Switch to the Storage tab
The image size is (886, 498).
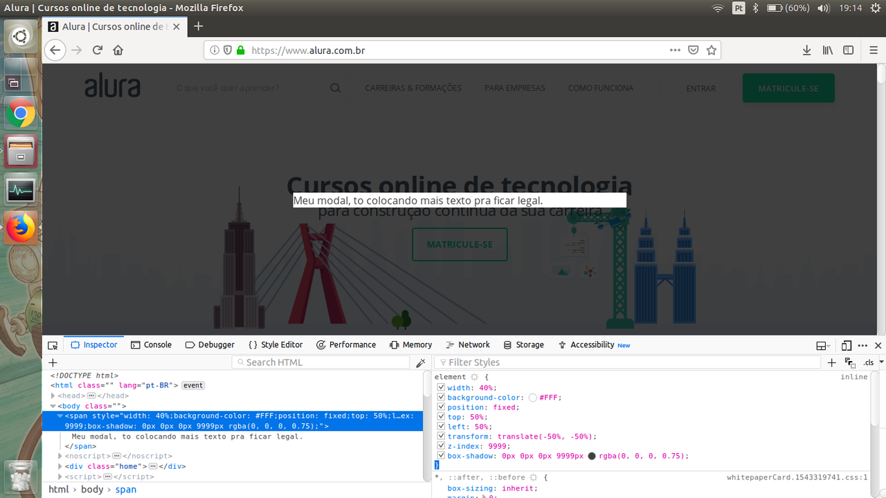tap(524, 345)
